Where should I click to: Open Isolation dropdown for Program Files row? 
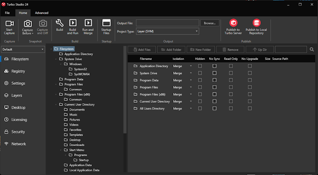pyautogui.click(x=191, y=87)
